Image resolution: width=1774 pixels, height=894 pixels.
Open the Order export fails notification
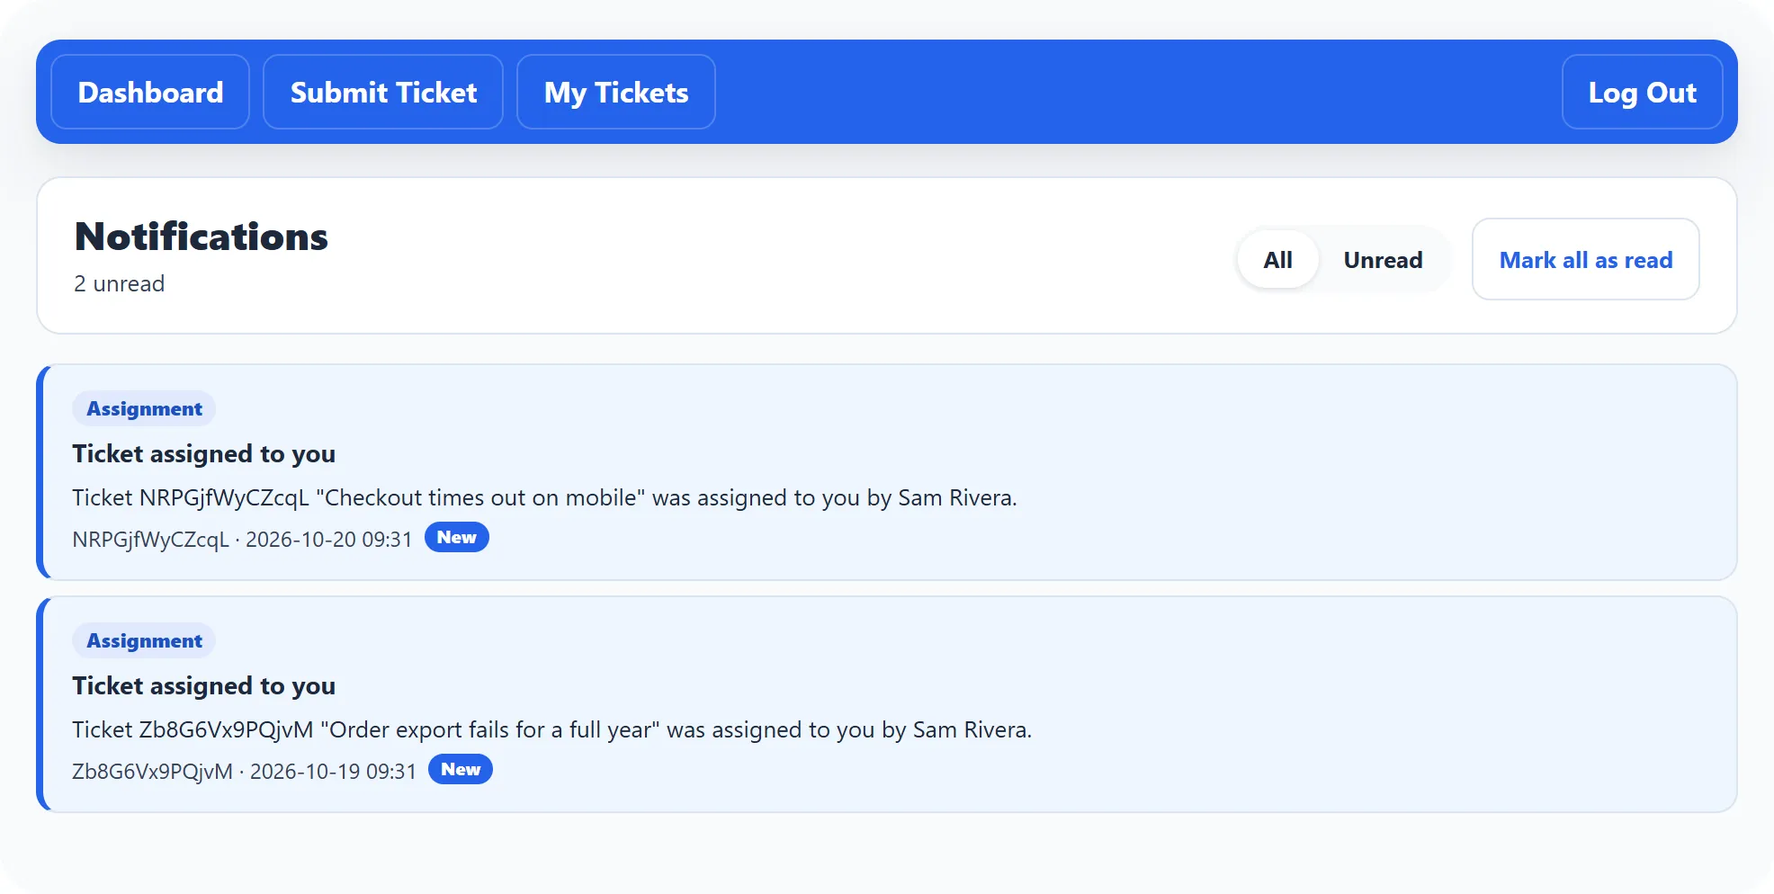pyautogui.click(x=887, y=704)
